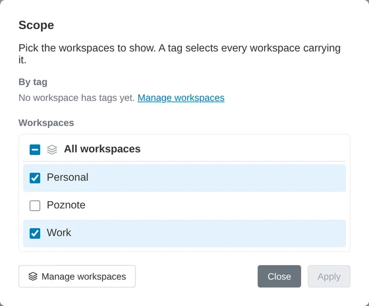Select the Poznote workspace label
Screen dimensions: 369x306
tap(66, 205)
